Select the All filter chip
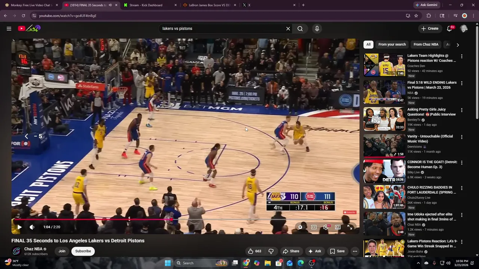This screenshot has height=269, width=479. point(368,44)
